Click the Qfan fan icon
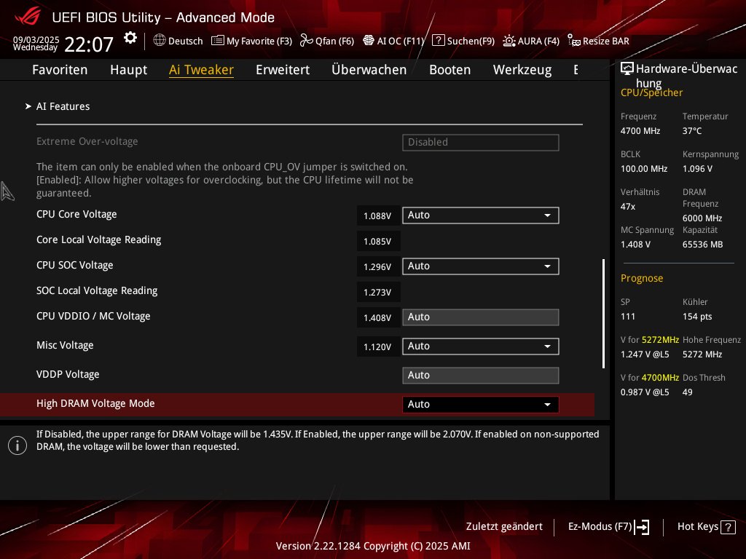 pyautogui.click(x=307, y=41)
